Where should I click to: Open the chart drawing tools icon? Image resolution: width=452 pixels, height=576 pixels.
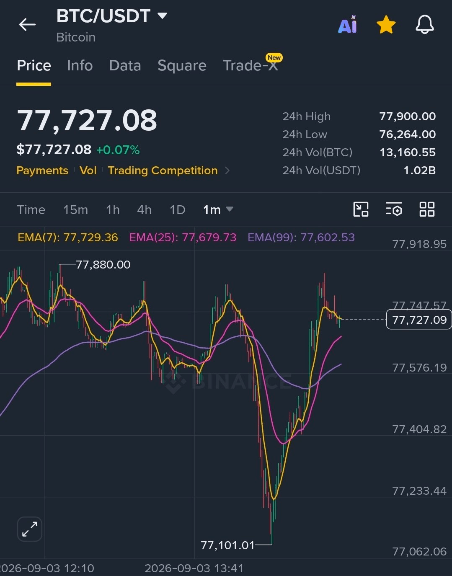point(361,209)
